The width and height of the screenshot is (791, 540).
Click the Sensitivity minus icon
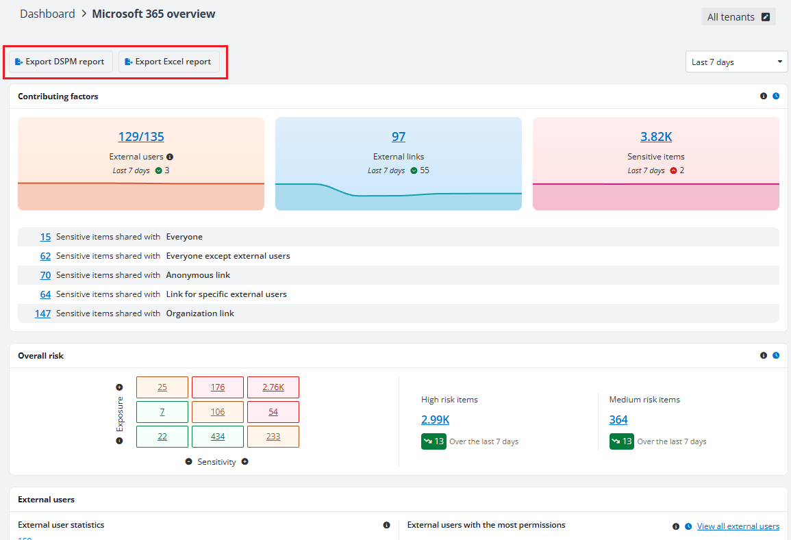pos(189,462)
